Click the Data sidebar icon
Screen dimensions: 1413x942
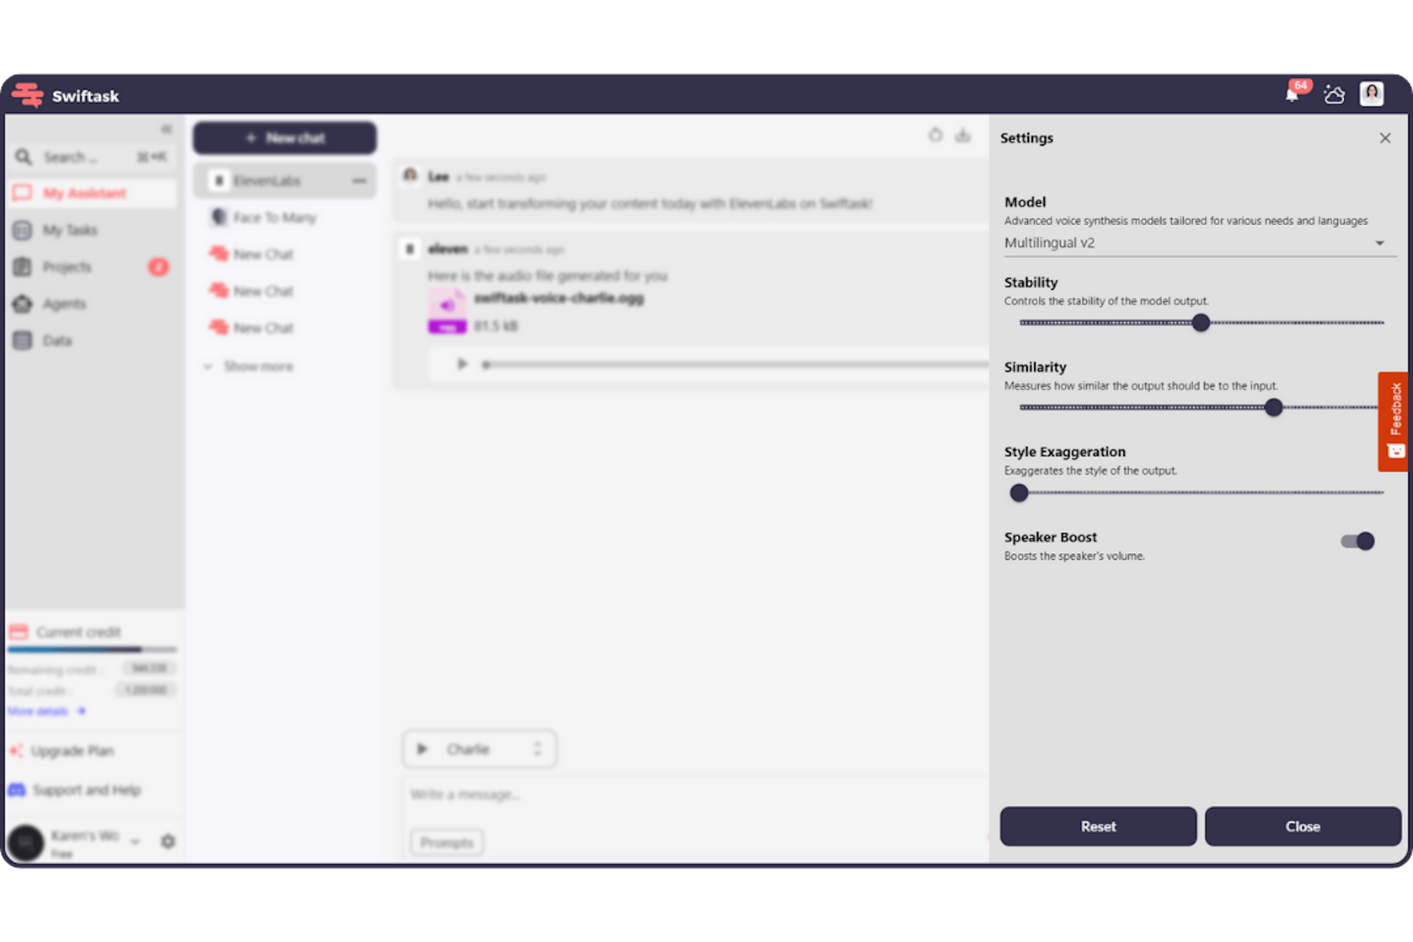pyautogui.click(x=22, y=341)
